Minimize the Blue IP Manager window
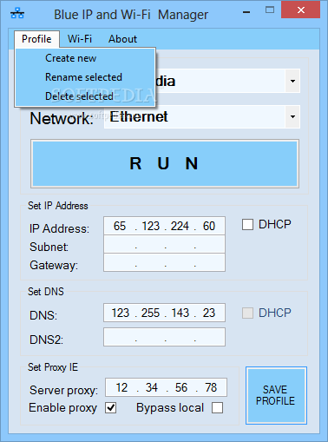This screenshot has height=442, width=328. pyautogui.click(x=246, y=12)
